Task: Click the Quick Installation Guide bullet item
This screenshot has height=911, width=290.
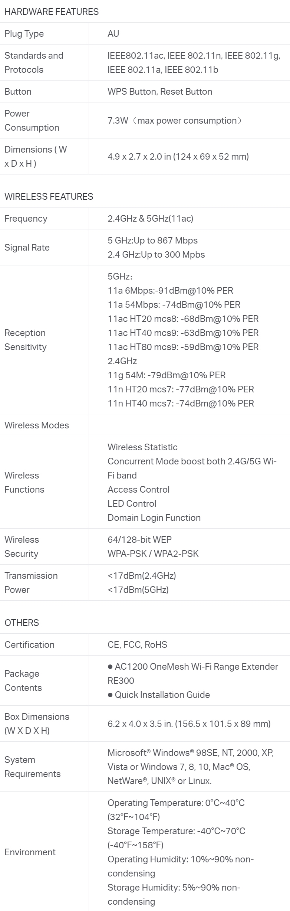Action: click(x=159, y=695)
